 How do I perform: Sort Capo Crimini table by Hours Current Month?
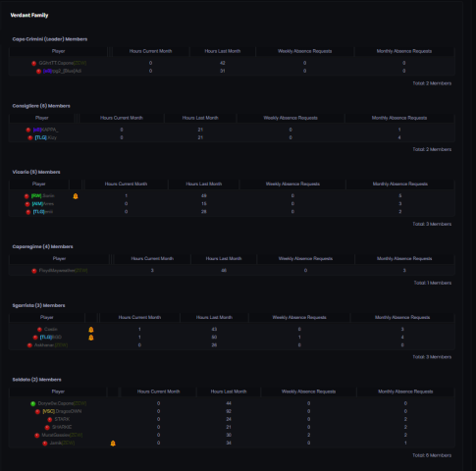[150, 51]
